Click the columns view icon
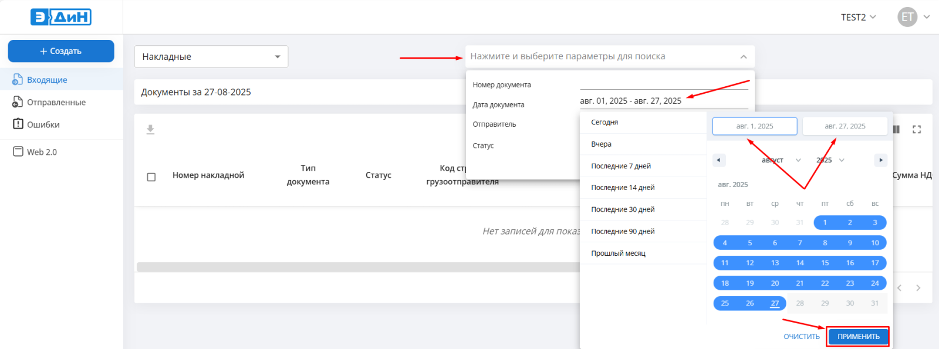This screenshot has height=349, width=939. coord(896,130)
